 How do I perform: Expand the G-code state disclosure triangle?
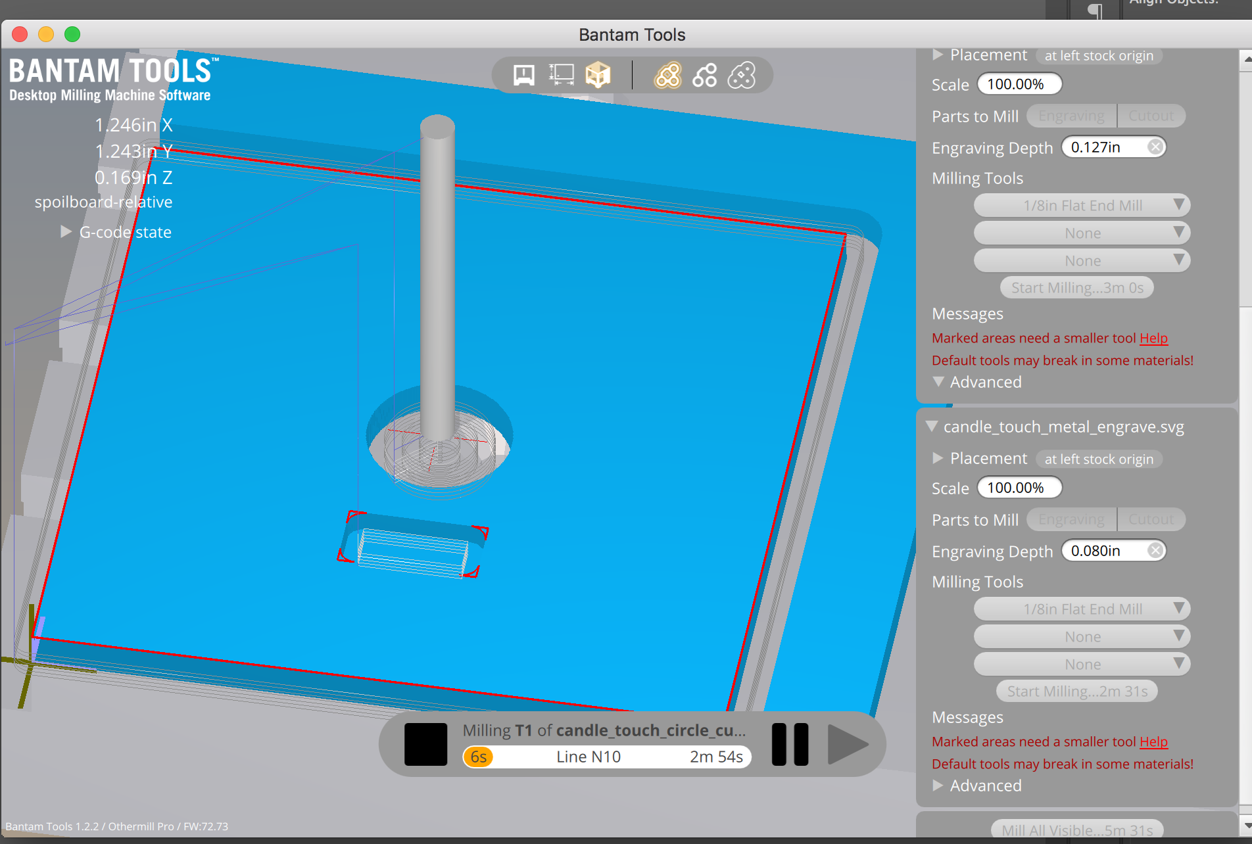point(66,232)
